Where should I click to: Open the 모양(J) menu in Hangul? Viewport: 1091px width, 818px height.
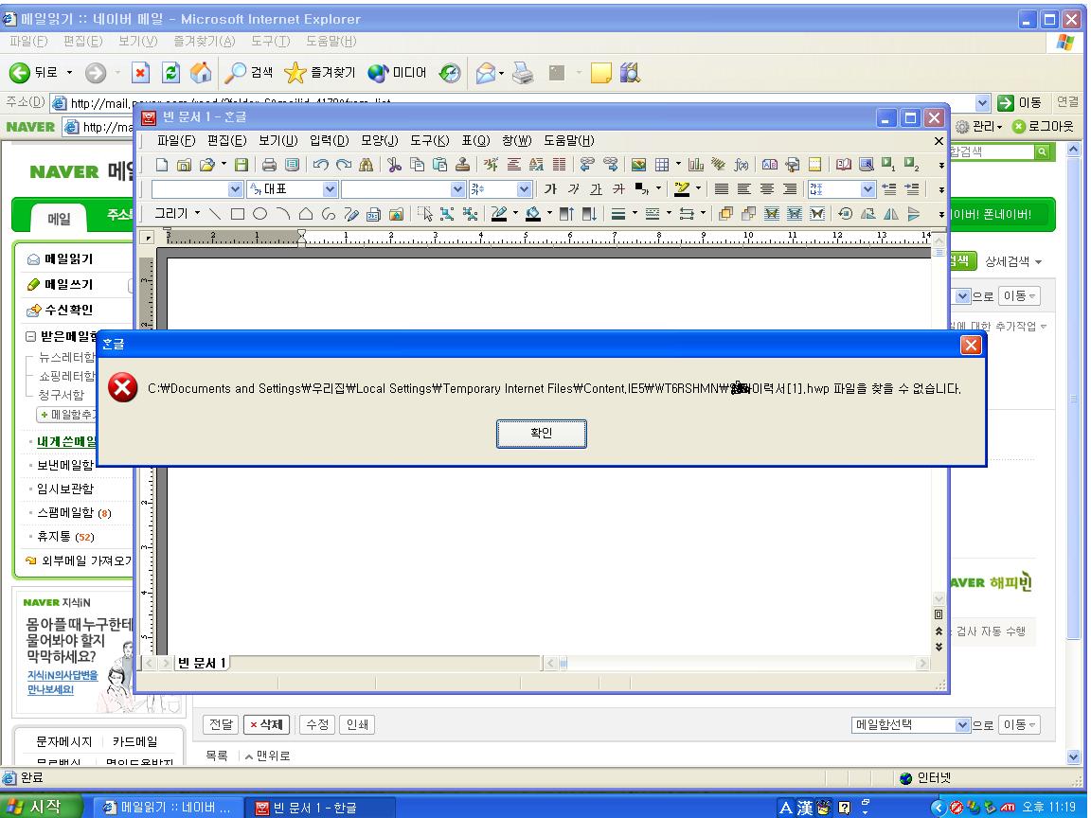point(379,140)
